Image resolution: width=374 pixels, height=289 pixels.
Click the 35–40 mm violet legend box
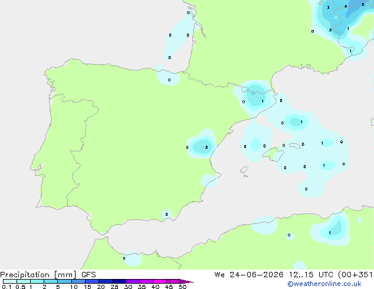pyautogui.click(x=146, y=281)
